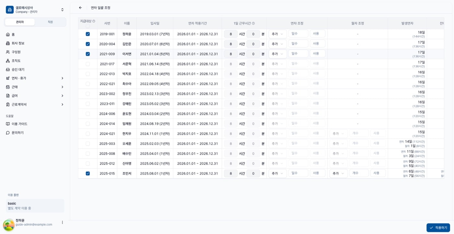The height and width of the screenshot is (234, 454).
Task: Click the 구성원 people icon
Action: [8, 52]
